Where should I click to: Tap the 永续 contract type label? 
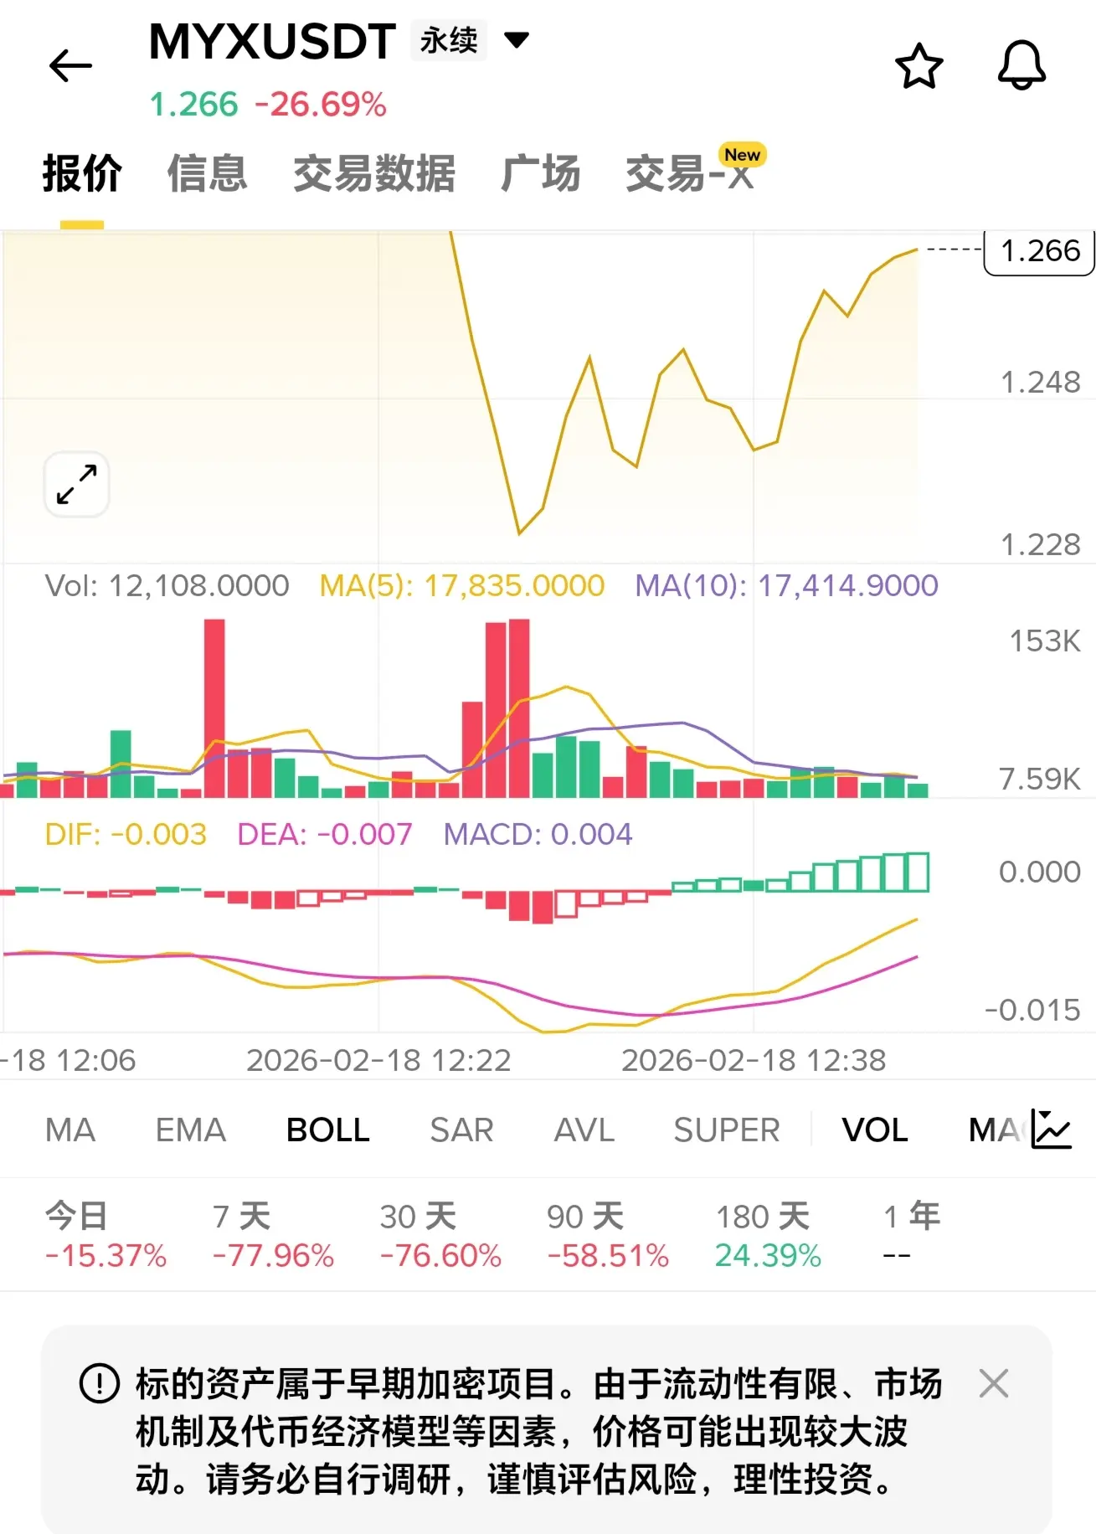click(449, 39)
